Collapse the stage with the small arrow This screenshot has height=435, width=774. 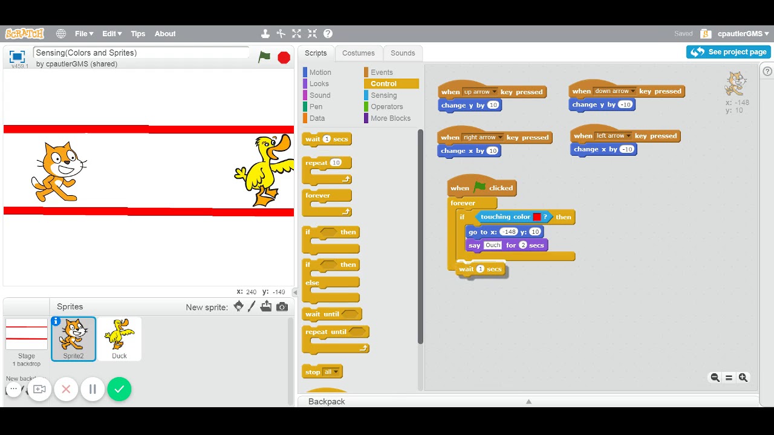coord(295,292)
